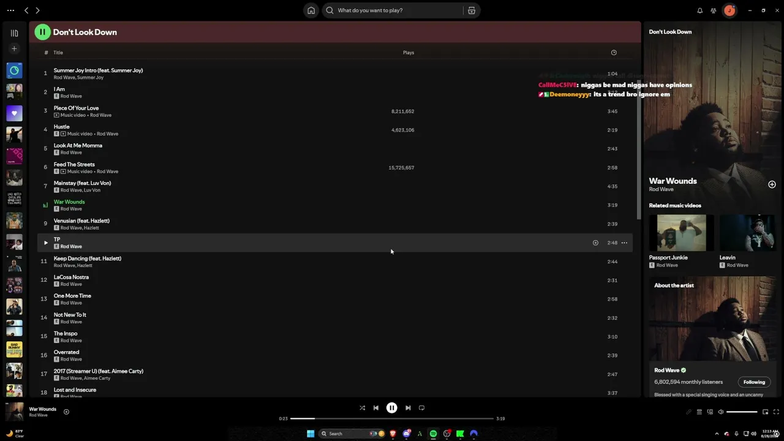Open Discord from the taskbar
The height and width of the screenshot is (441, 784).
406,434
